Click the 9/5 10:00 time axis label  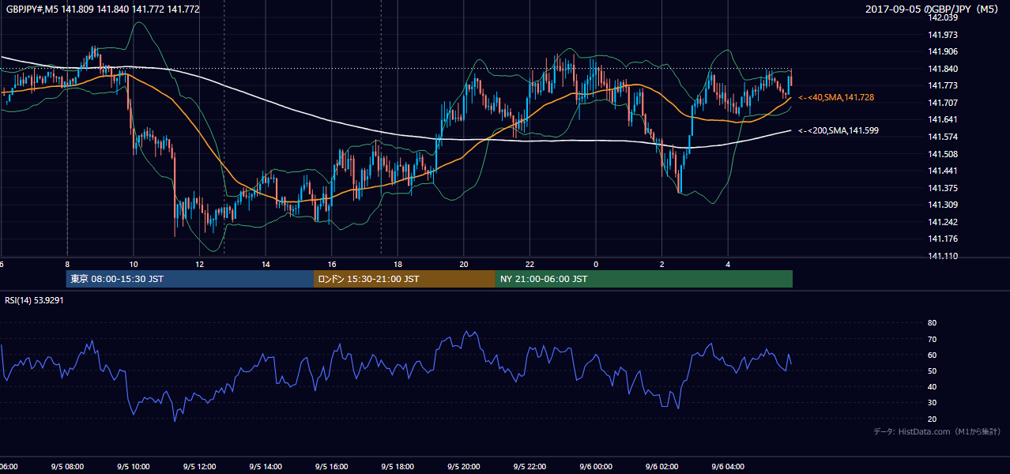click(134, 467)
